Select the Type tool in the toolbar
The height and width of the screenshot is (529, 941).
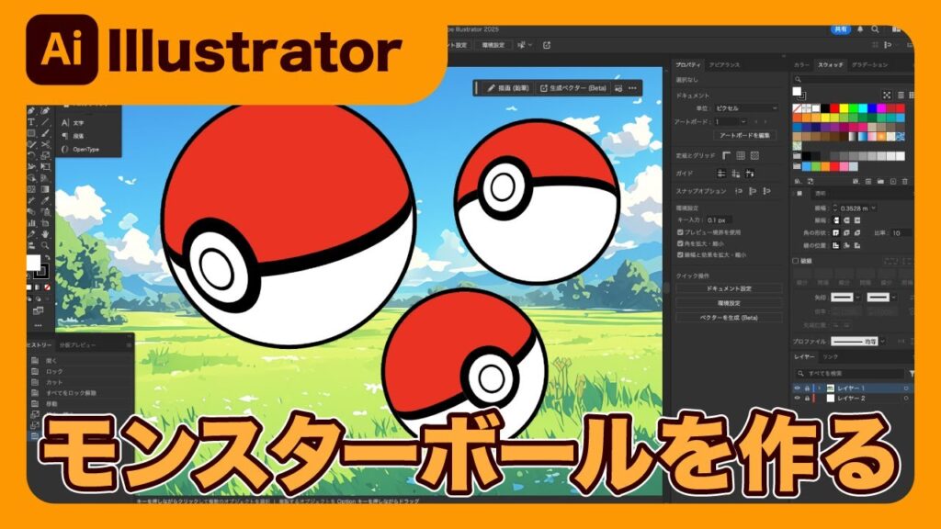tap(31, 122)
